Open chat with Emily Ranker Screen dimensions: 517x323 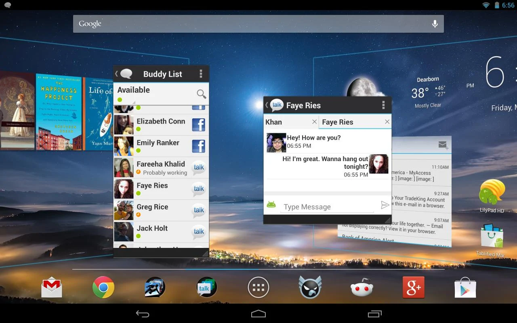[x=161, y=146]
